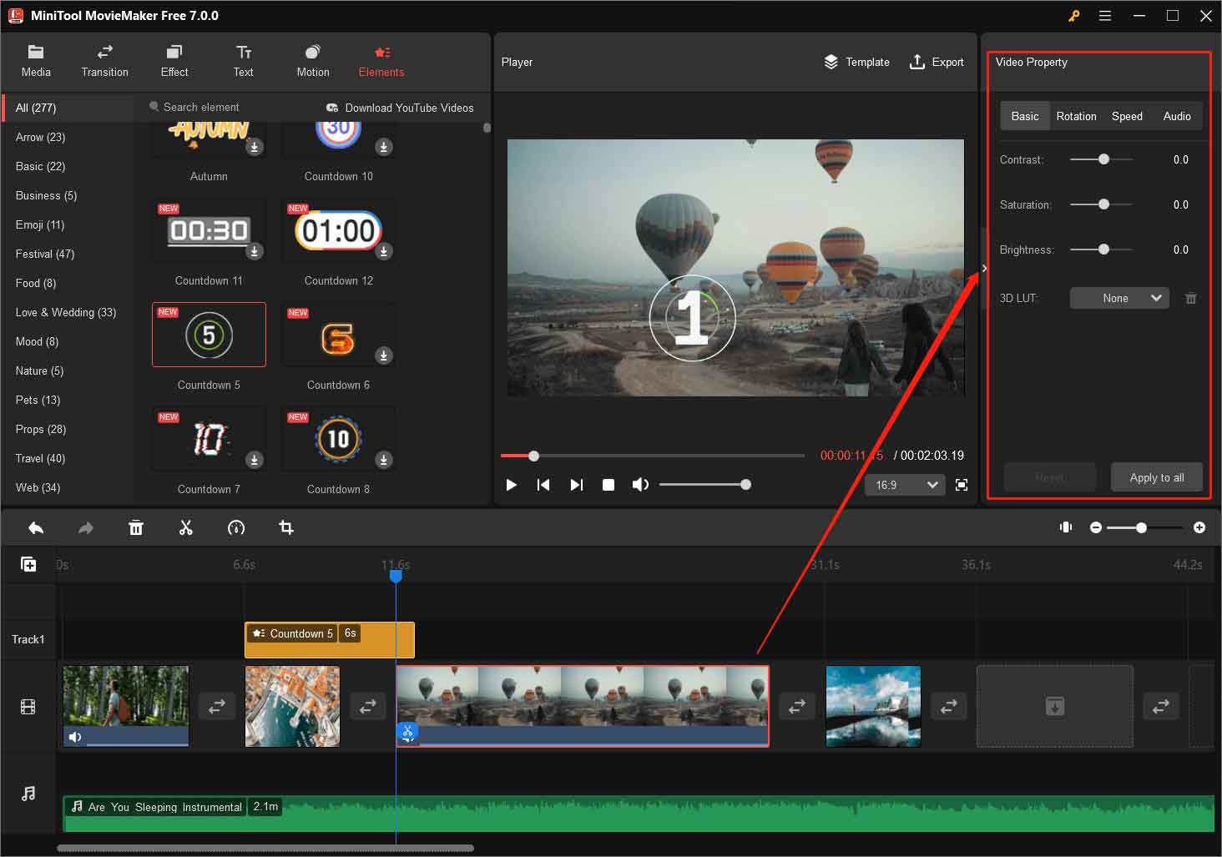Click the scissors split icon in toolbar
Viewport: 1222px width, 857px height.
[x=186, y=527]
